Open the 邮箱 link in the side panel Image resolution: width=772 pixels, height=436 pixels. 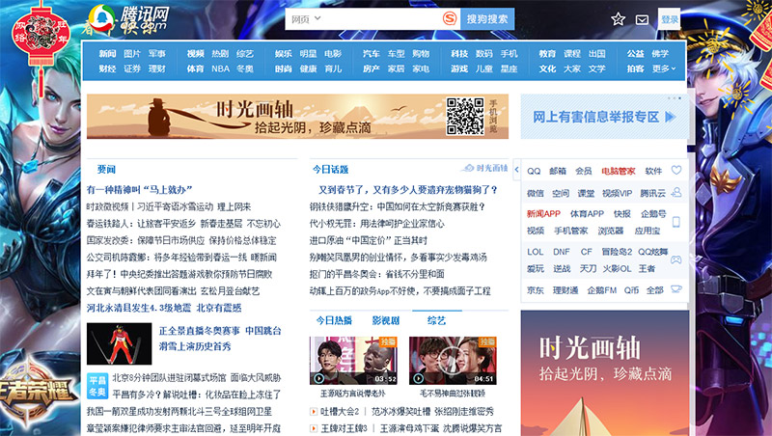pyautogui.click(x=558, y=172)
